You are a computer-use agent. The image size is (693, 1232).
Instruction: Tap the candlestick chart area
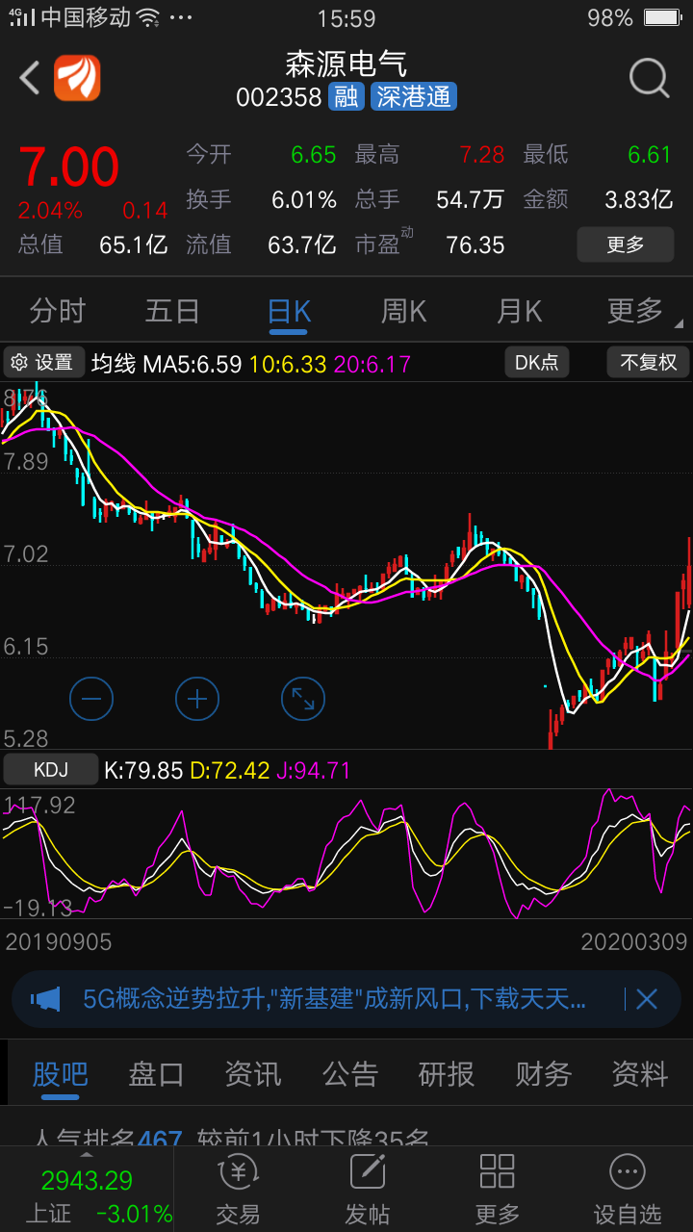tap(346, 565)
